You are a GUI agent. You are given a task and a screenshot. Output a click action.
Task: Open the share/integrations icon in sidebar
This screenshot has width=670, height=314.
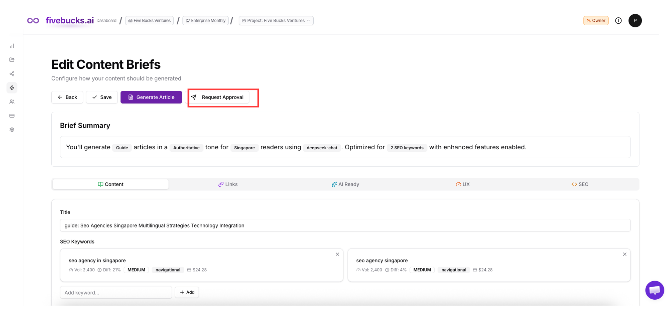12,74
